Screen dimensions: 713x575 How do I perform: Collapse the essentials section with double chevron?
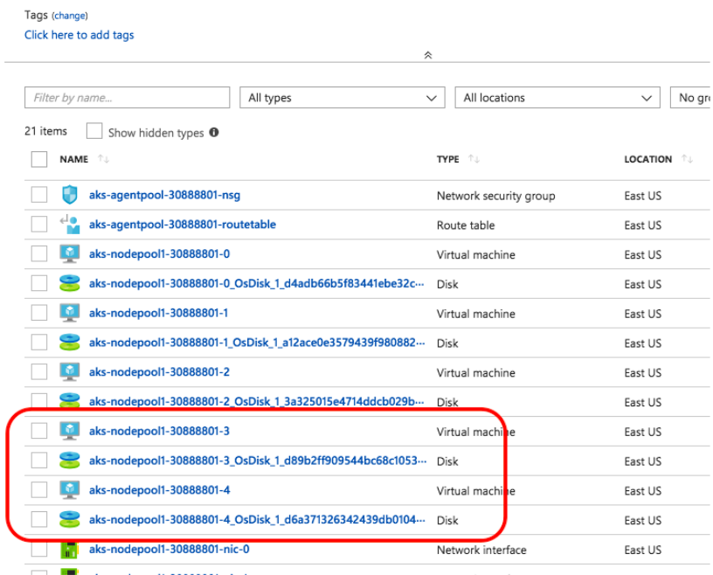pyautogui.click(x=428, y=55)
